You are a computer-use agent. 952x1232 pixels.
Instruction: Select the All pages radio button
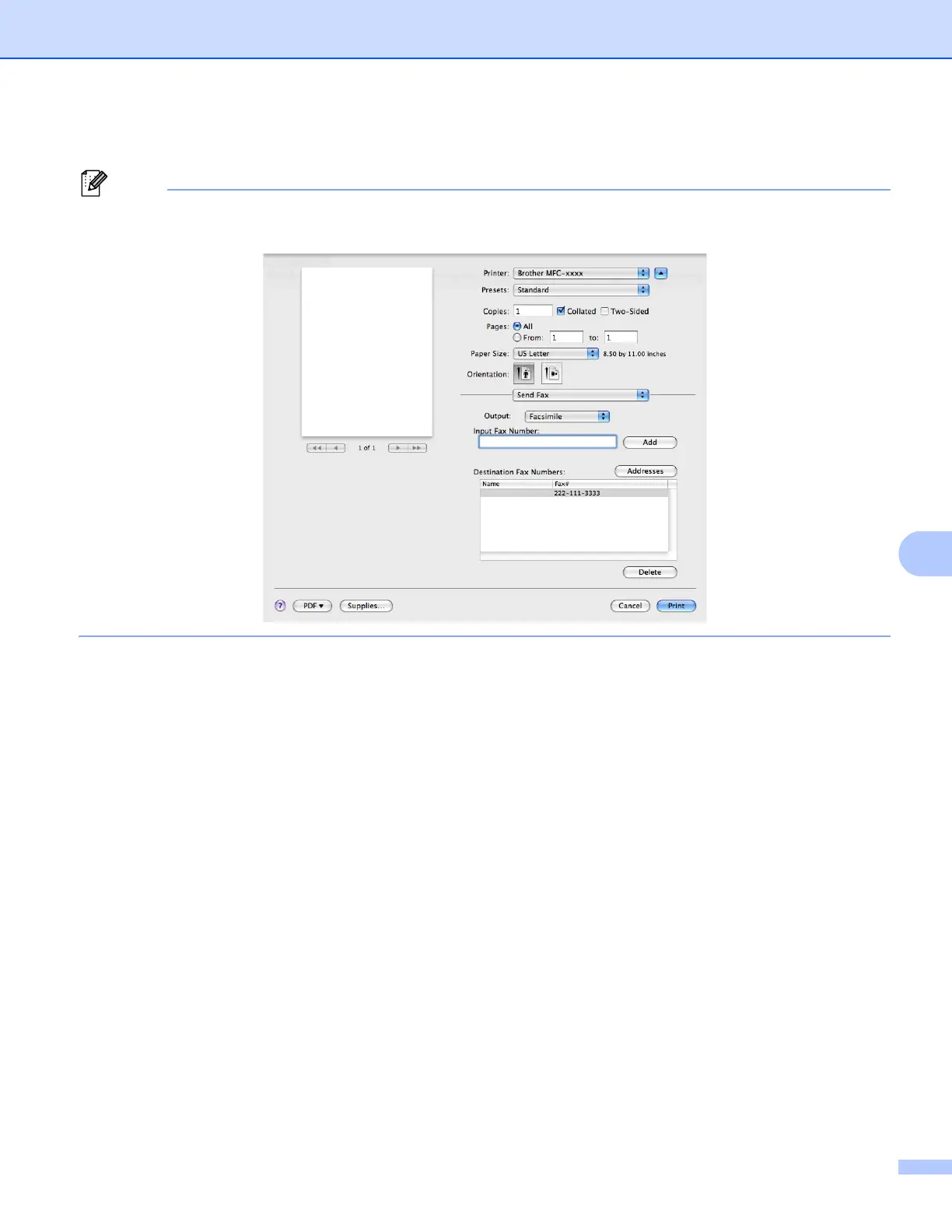click(x=517, y=327)
